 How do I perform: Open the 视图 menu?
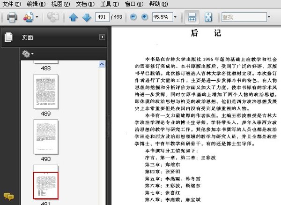pyautogui.click(x=59, y=4)
